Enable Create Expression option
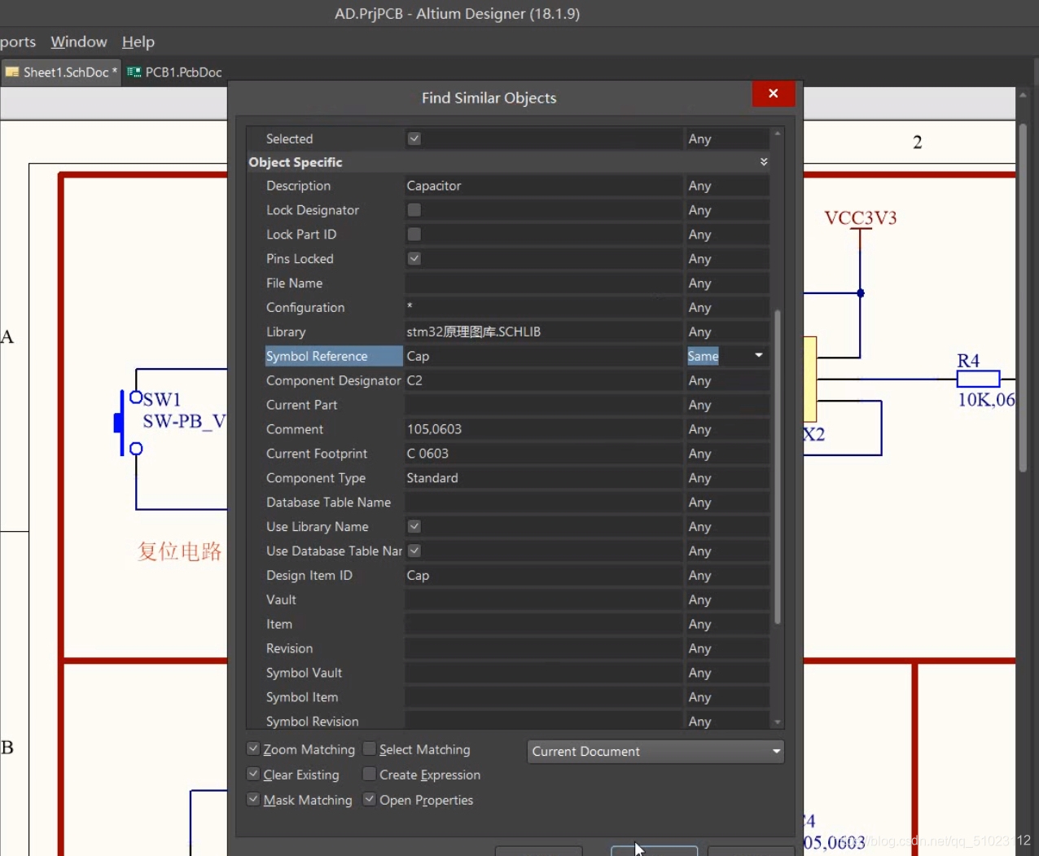Viewport: 1039px width, 856px height. coord(370,774)
